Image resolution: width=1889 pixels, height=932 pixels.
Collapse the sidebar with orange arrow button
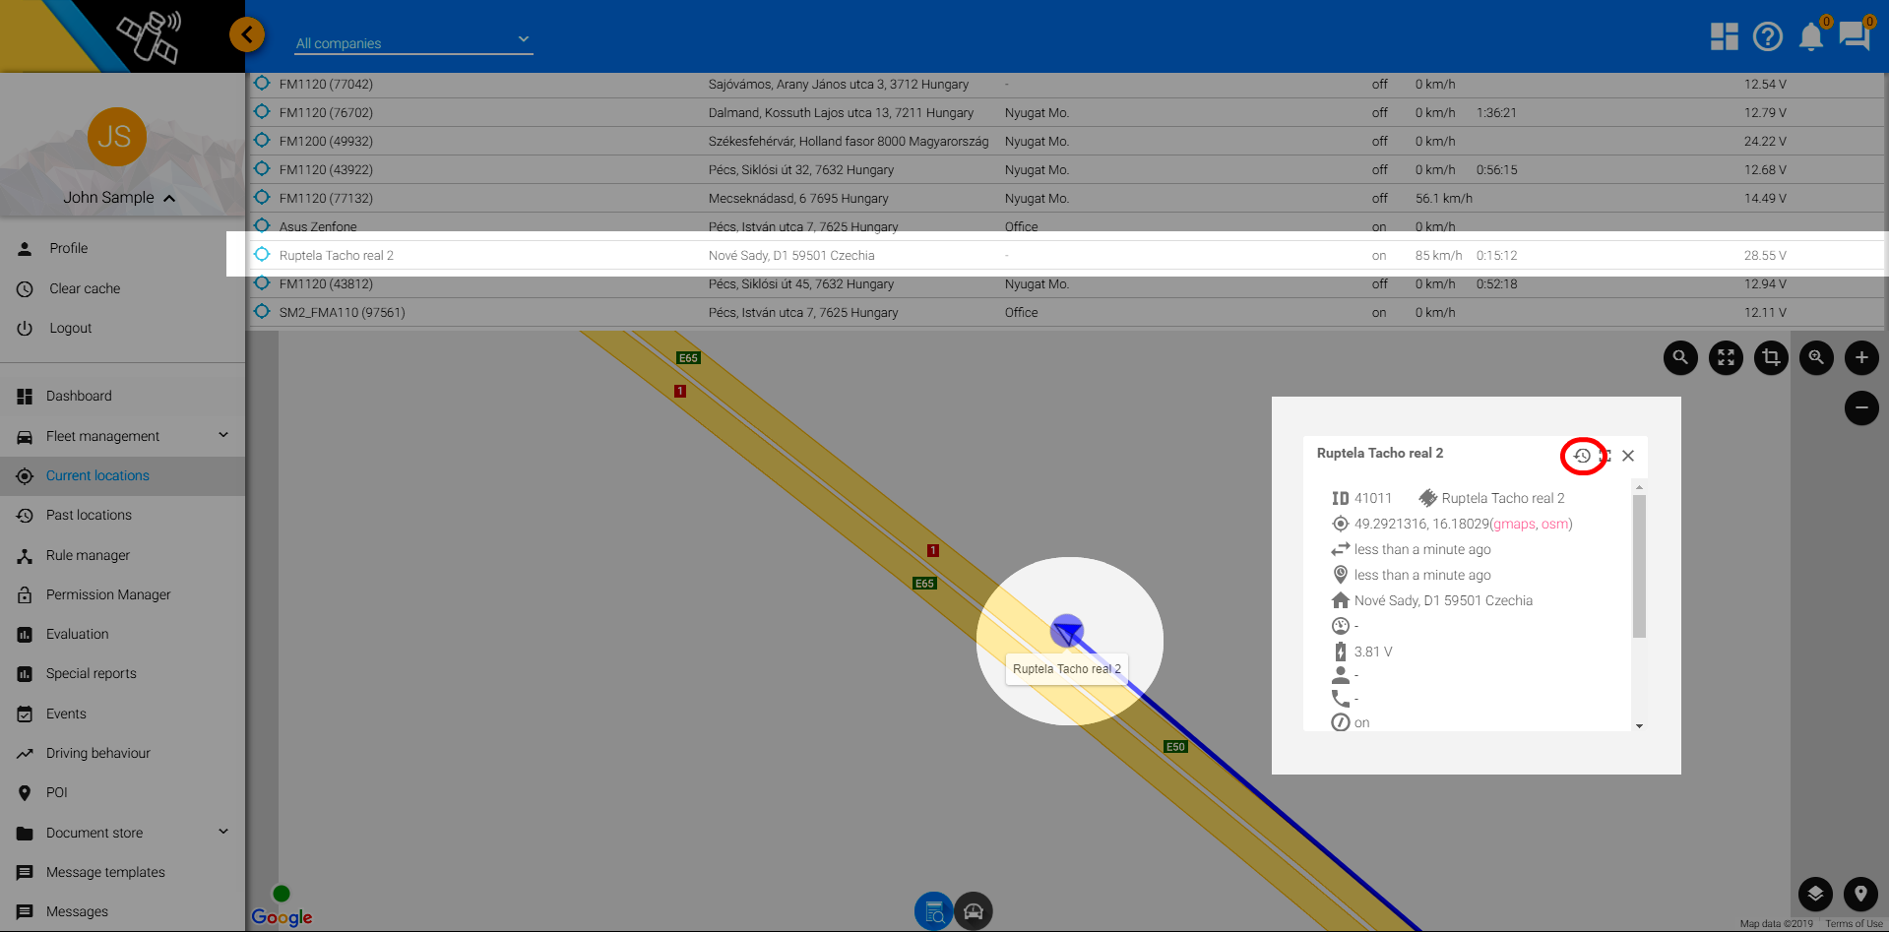247,35
